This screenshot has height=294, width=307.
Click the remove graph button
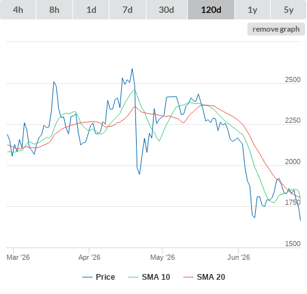[x=276, y=29]
